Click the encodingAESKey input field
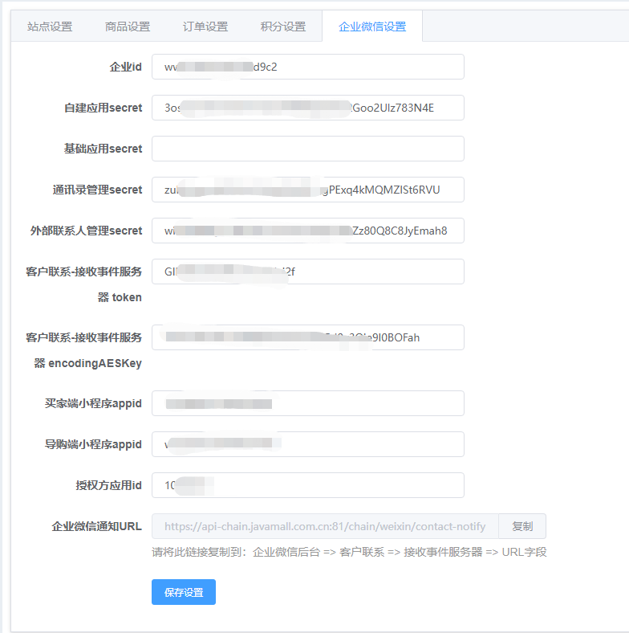Viewport: 629px width, 633px height. tap(307, 337)
